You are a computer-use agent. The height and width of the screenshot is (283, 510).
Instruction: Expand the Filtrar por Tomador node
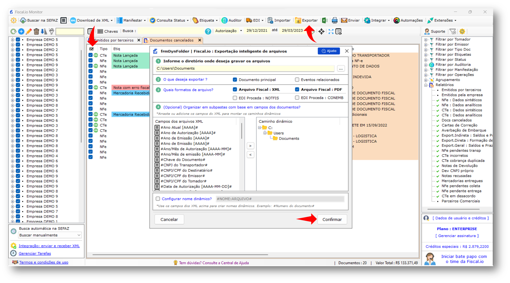coord(425,39)
